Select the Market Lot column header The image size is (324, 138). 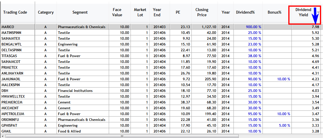140,12
